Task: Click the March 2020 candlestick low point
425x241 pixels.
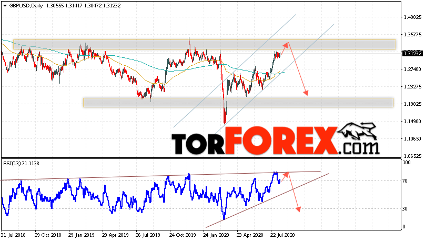Action: (x=225, y=123)
